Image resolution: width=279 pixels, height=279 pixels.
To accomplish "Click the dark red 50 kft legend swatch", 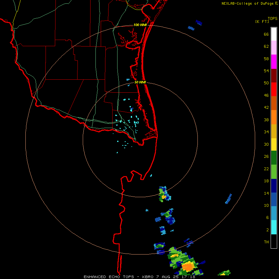I will point(274,76).
